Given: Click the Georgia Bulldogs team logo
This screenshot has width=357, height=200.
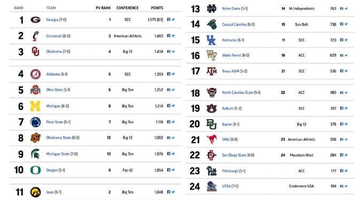Looking at the screenshot, I should pos(35,20).
